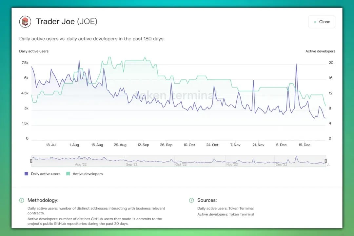
Task: Click the 21. Nov axis label
Action: point(258,145)
